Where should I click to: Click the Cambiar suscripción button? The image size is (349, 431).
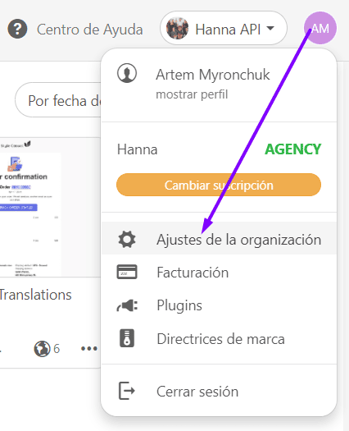click(219, 185)
